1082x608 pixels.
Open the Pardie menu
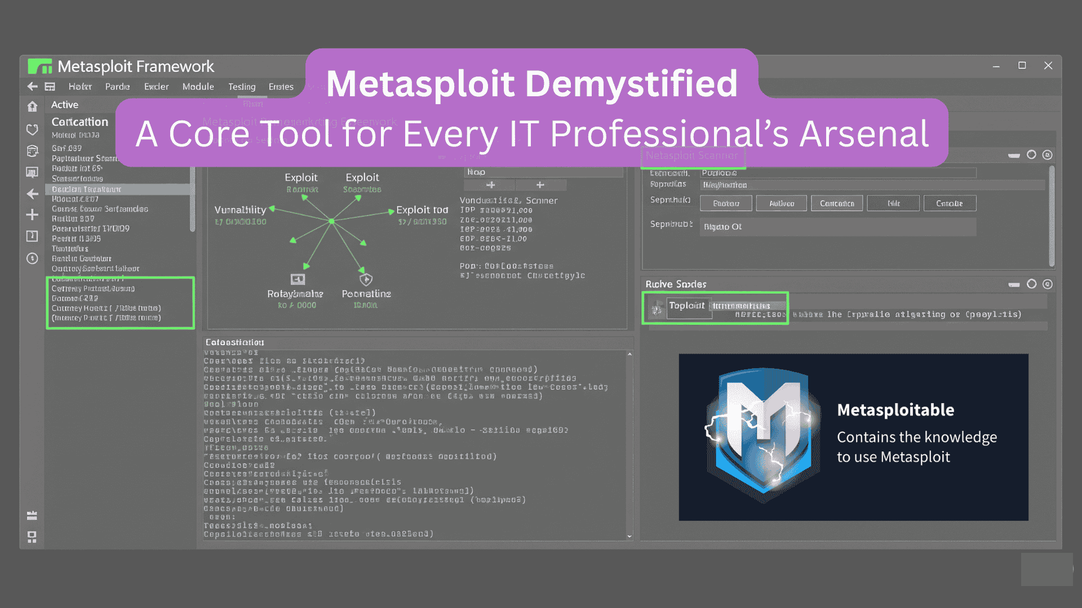pyautogui.click(x=117, y=87)
